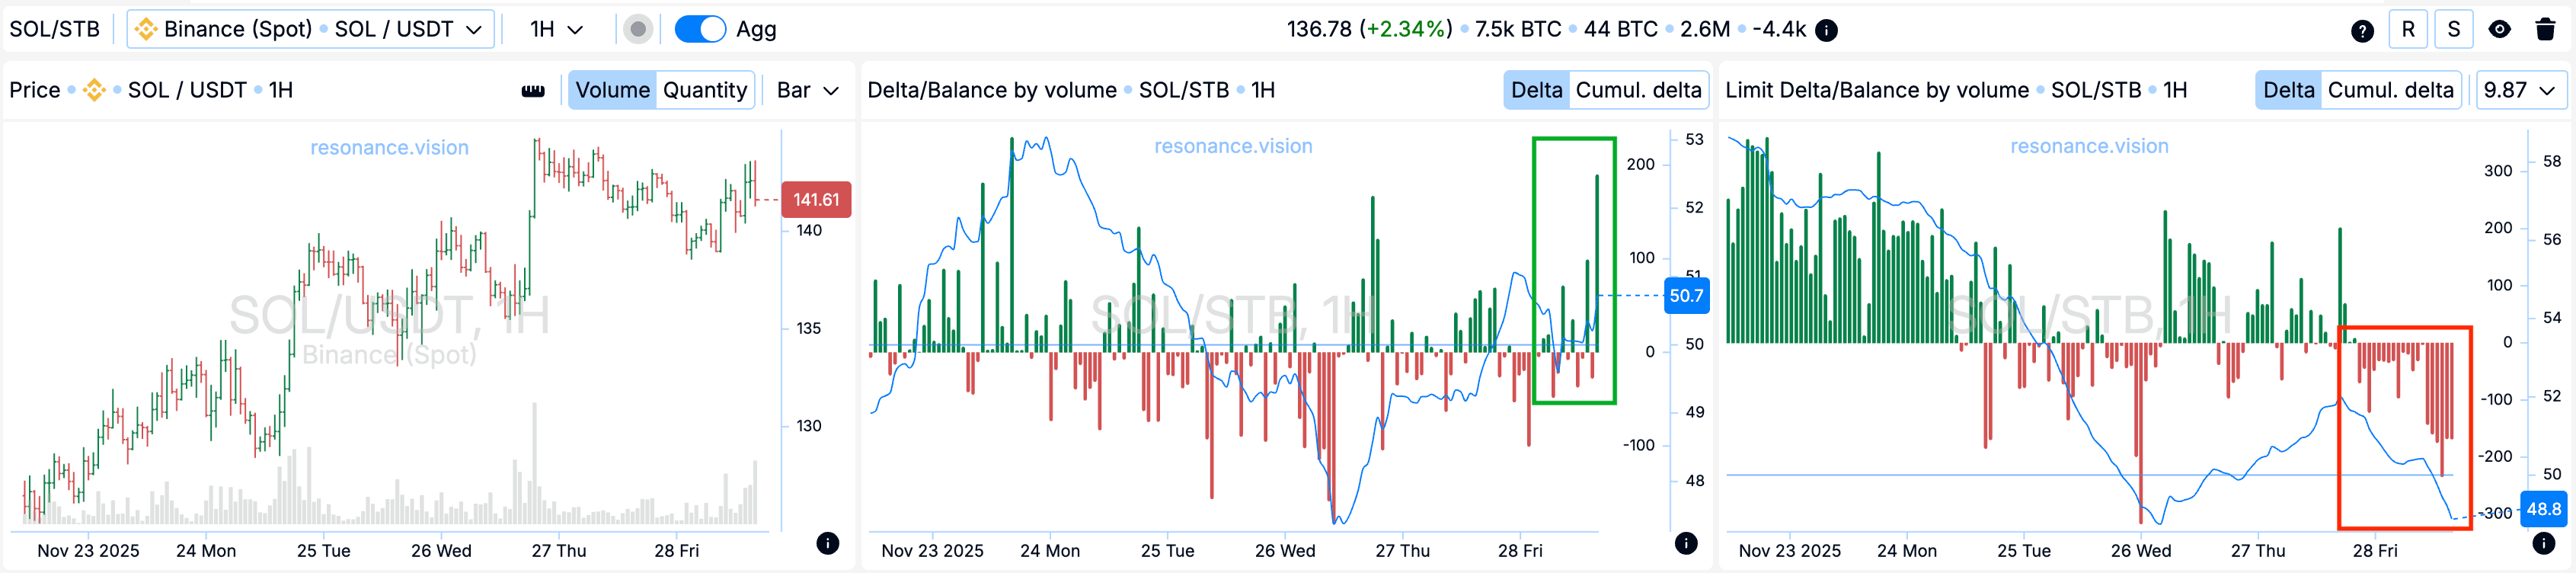Click the info icon below the price chart
This screenshot has height=573, width=2576.
coord(827,543)
